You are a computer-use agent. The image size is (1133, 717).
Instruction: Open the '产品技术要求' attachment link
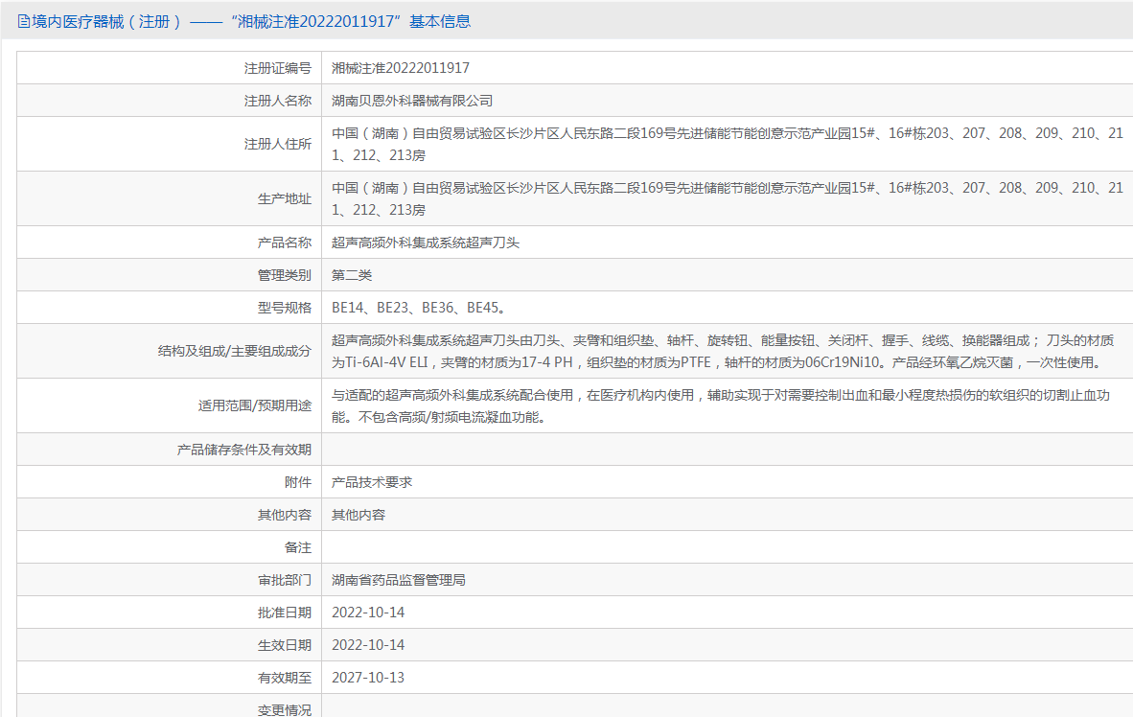[x=371, y=482]
